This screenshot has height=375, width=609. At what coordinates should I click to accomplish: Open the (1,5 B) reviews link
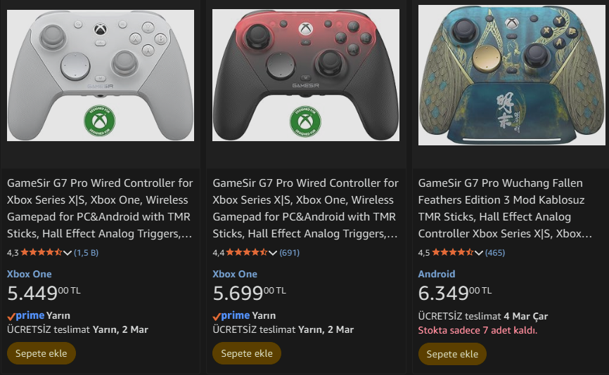[x=86, y=252]
